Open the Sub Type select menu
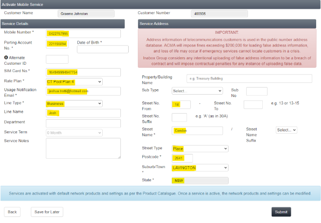Image resolution: width=321 pixels, height=223 pixels. tap(197, 91)
